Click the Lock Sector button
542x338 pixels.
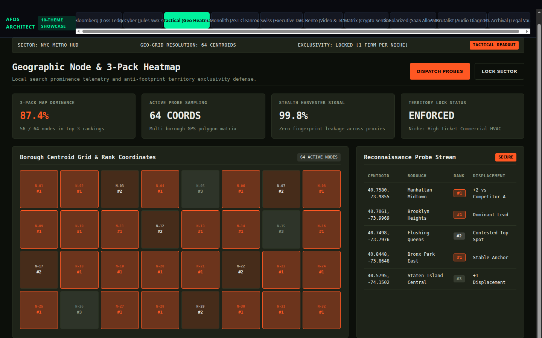click(499, 71)
